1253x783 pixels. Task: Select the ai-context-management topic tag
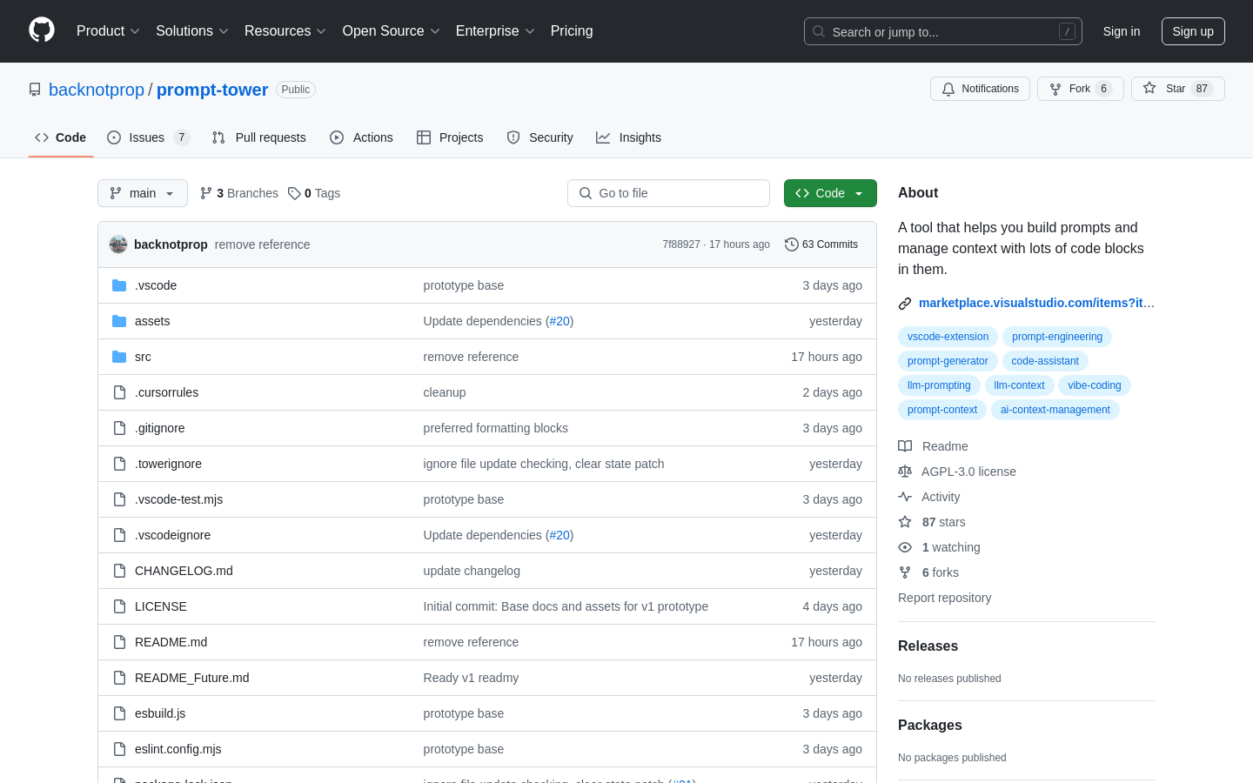(1055, 410)
